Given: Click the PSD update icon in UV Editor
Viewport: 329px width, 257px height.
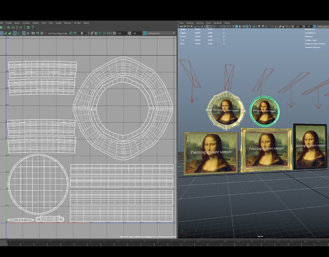Looking at the screenshot, I should (x=108, y=33).
